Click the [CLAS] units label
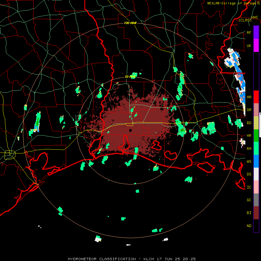This screenshot has width=261, height=261. coord(245,20)
